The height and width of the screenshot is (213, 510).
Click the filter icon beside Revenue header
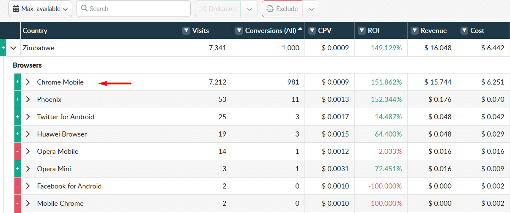pyautogui.click(x=415, y=31)
